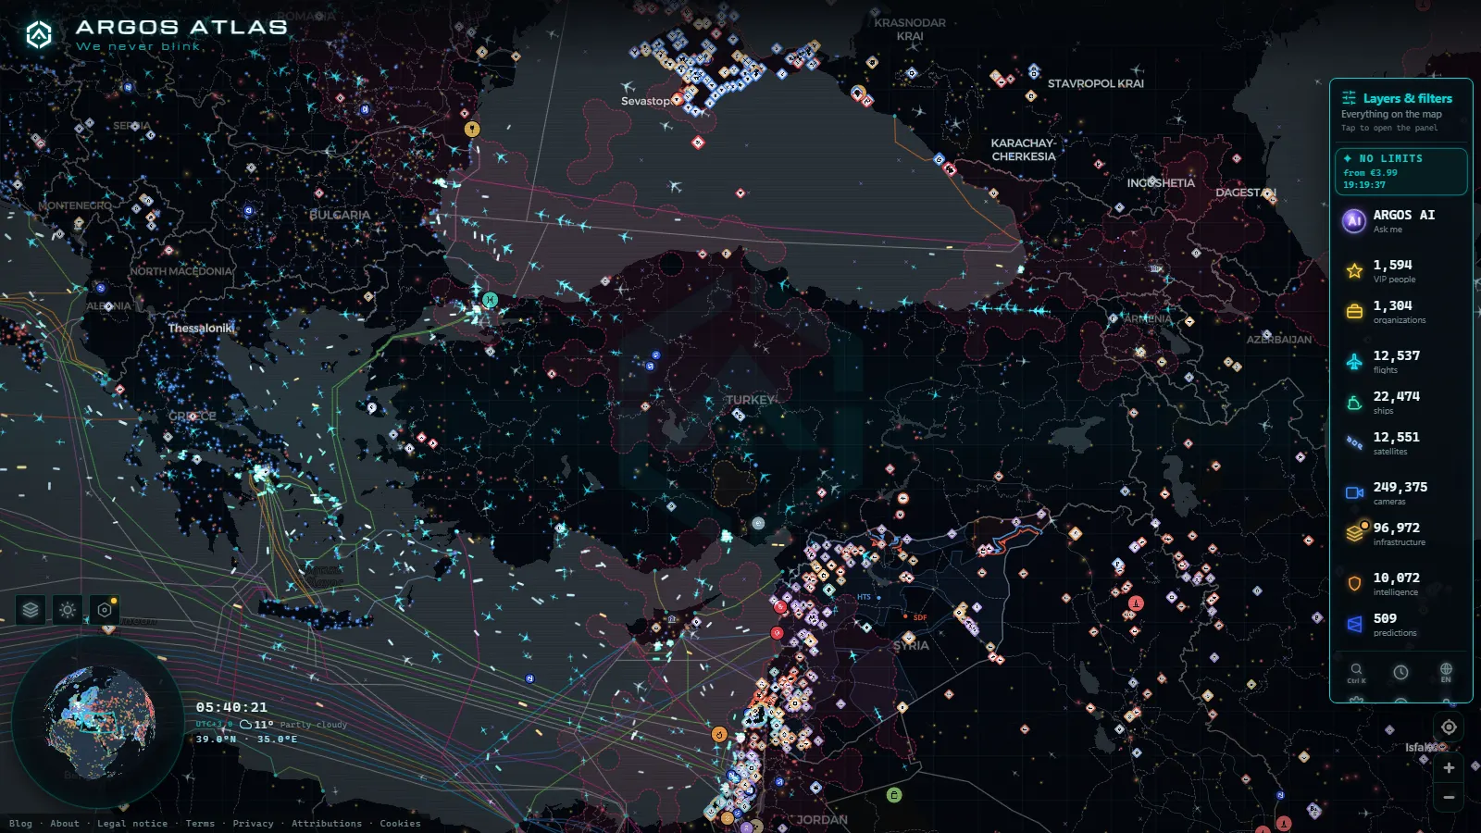Image resolution: width=1481 pixels, height=833 pixels.
Task: Open the Blog footer link
Action: (20, 824)
